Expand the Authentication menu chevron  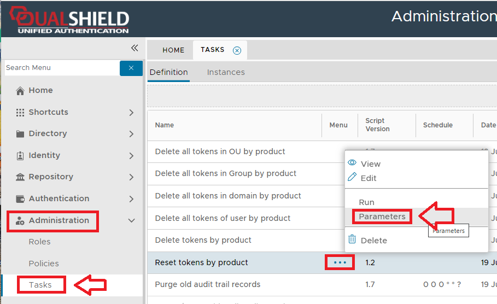[131, 198]
